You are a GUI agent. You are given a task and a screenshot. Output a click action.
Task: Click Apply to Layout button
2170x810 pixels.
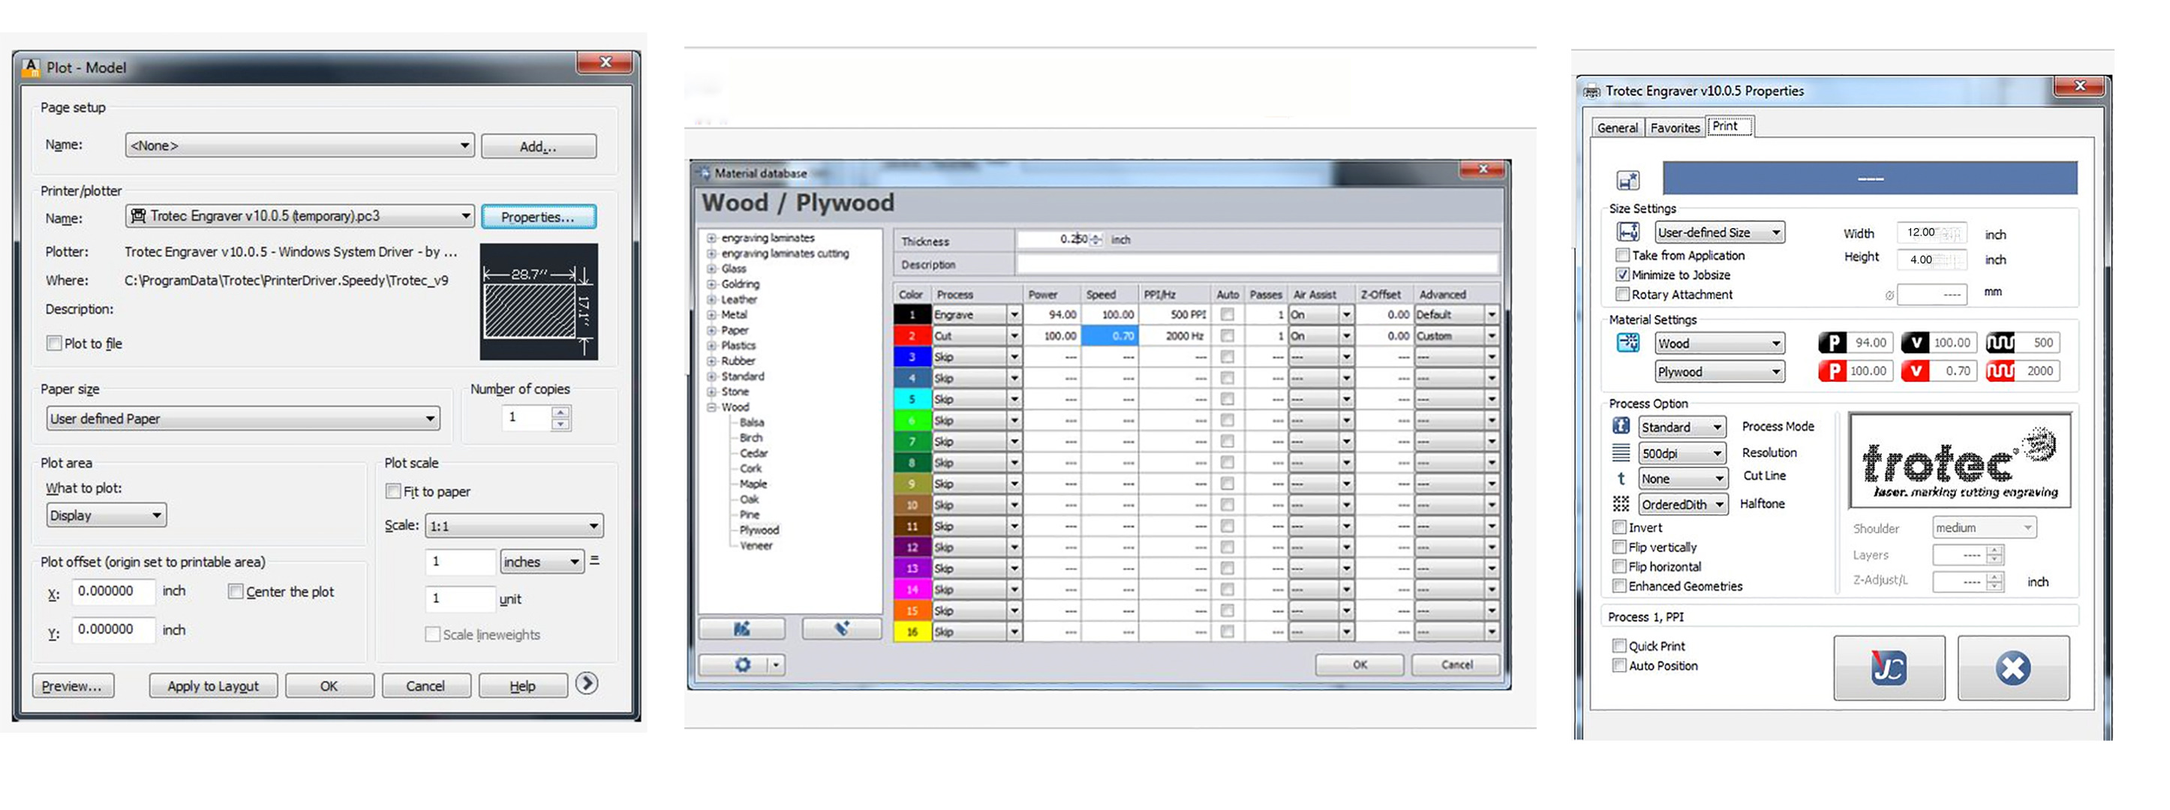213,685
